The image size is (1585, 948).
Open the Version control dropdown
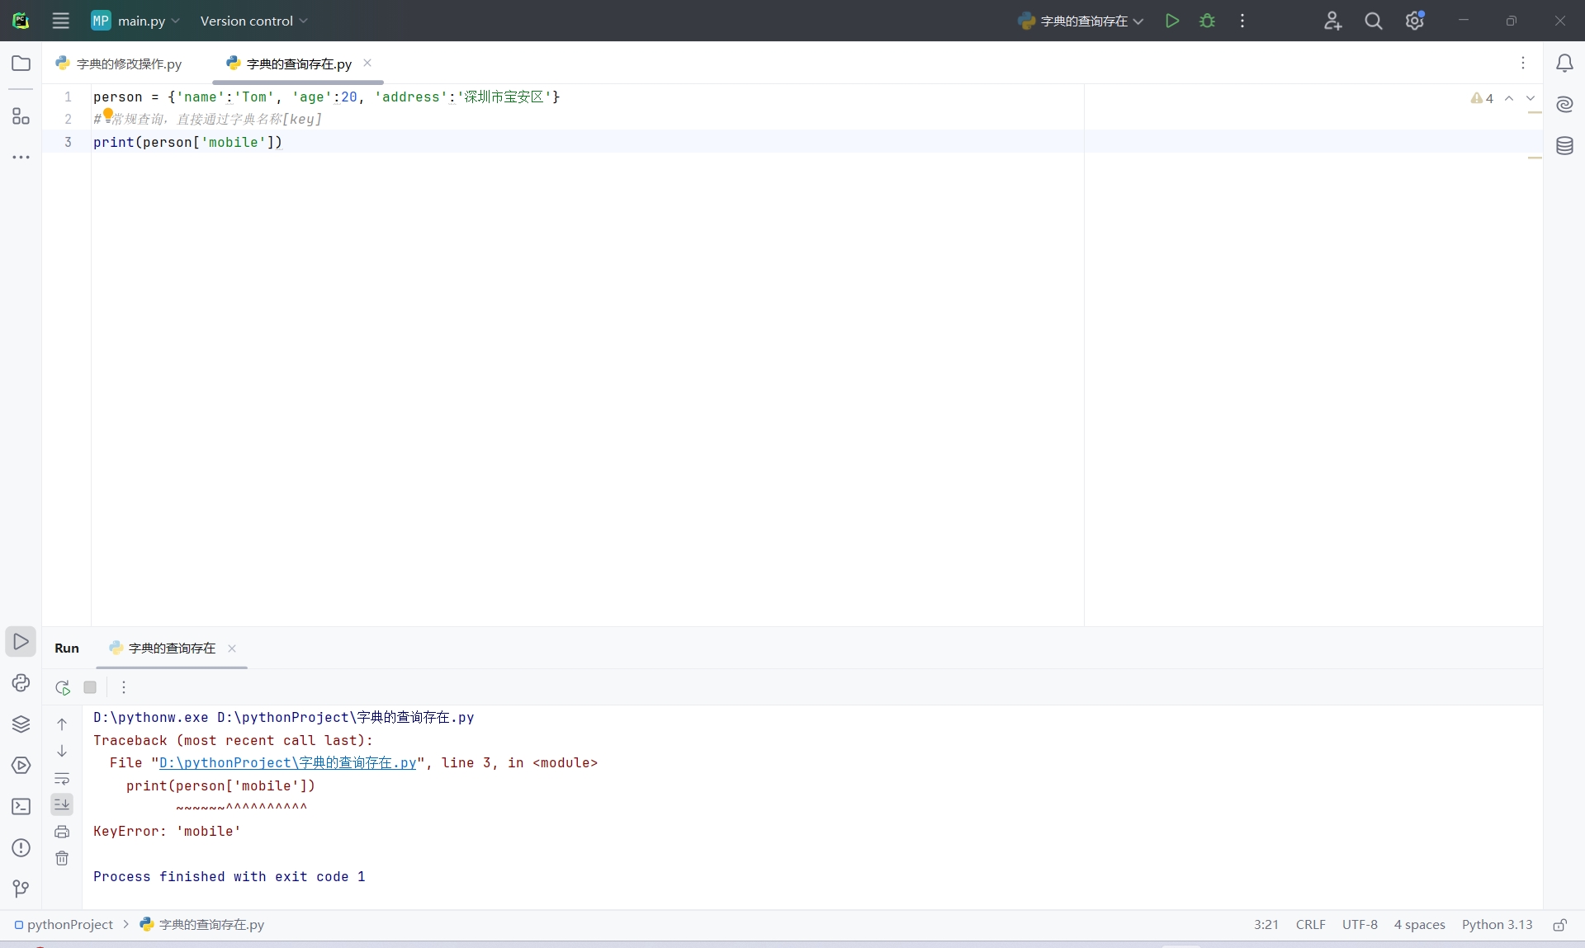[253, 21]
